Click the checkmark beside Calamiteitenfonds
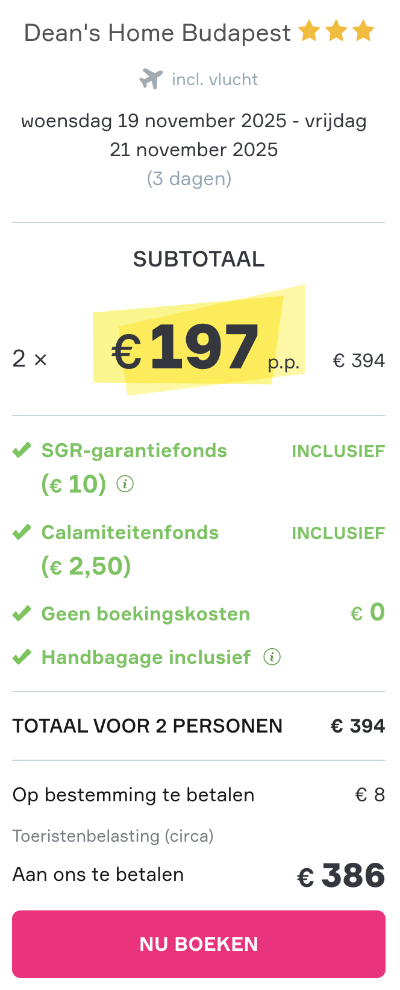The width and height of the screenshot is (400, 990). pos(21,532)
